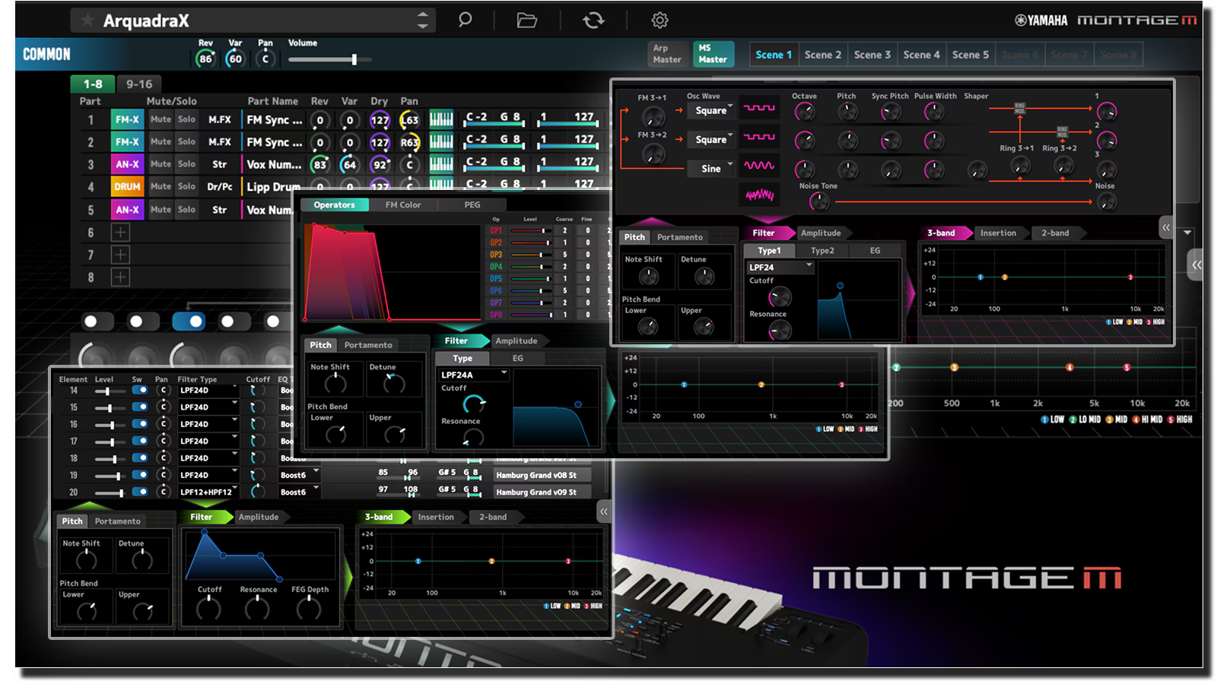Open the first Square Osc Wave dropdown

(711, 110)
